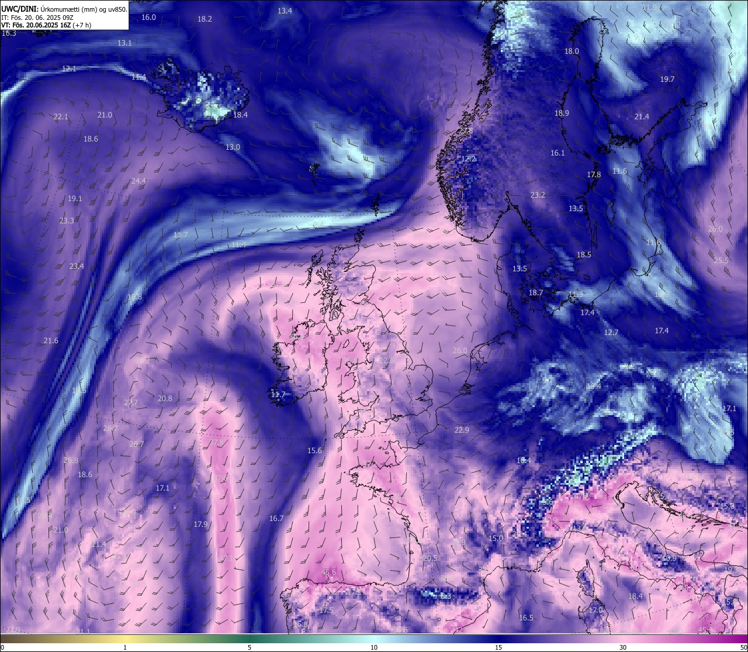Click the map value 22.1
The height and width of the screenshot is (652, 748).
coord(61,117)
